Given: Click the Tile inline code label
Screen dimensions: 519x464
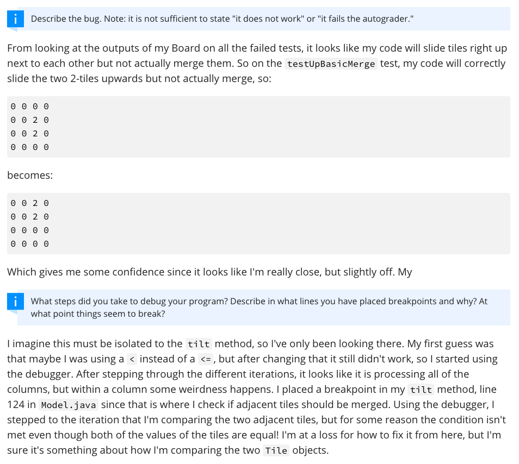Looking at the screenshot, I should coord(276,451).
